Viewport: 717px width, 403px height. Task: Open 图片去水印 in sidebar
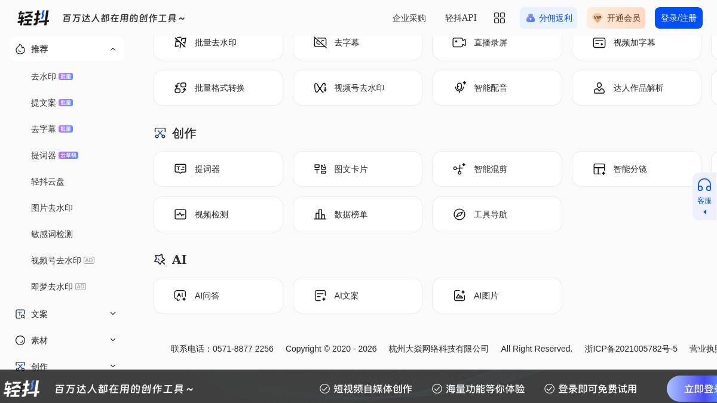point(52,208)
